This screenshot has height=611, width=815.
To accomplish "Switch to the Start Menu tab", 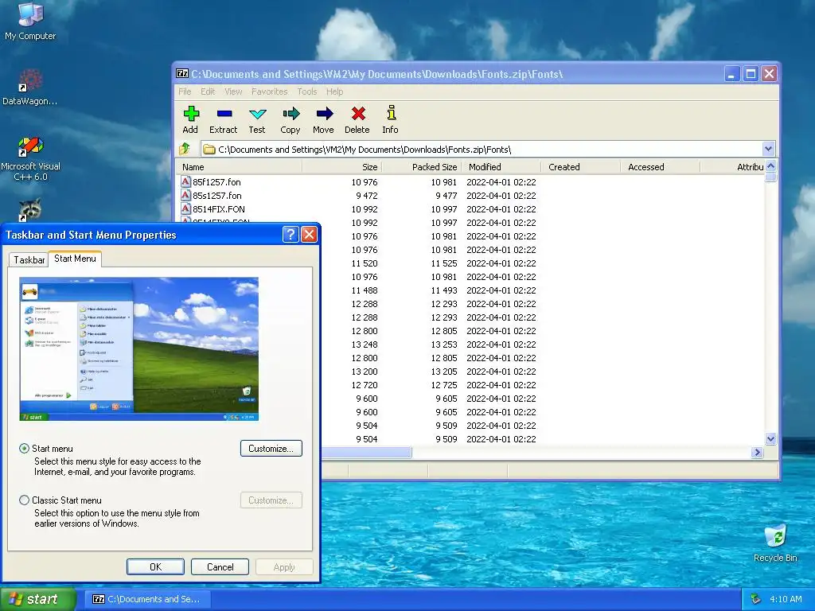I will coord(75,259).
